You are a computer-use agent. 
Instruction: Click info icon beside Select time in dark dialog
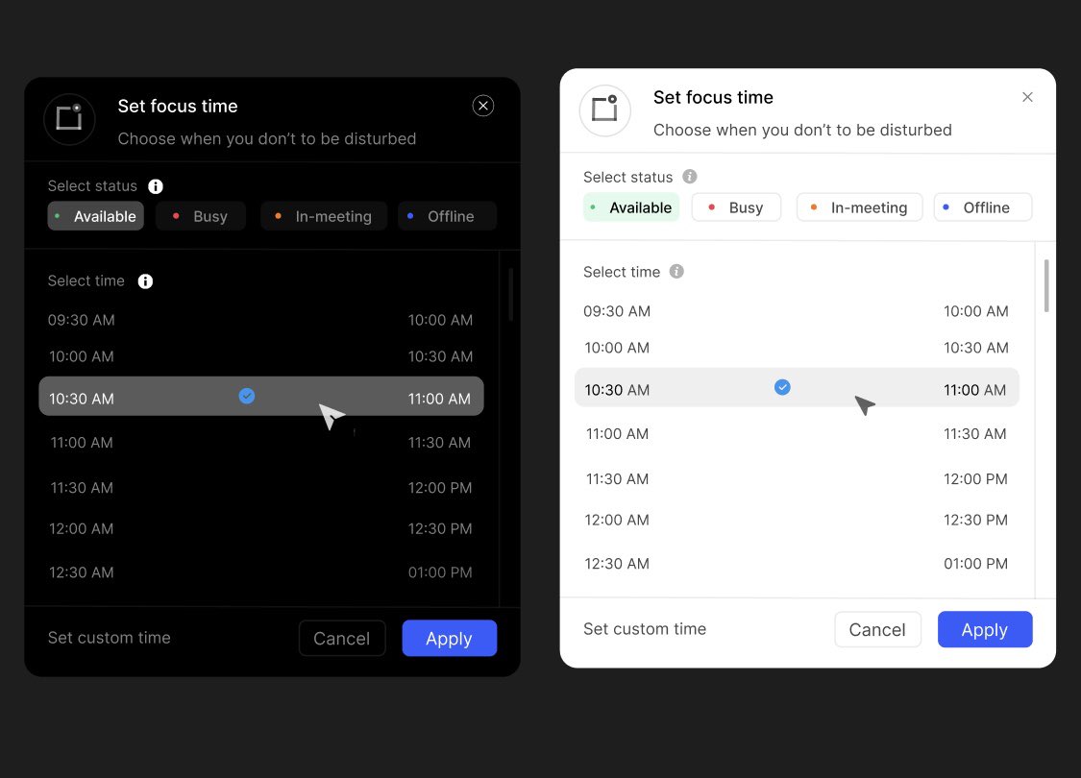point(145,281)
